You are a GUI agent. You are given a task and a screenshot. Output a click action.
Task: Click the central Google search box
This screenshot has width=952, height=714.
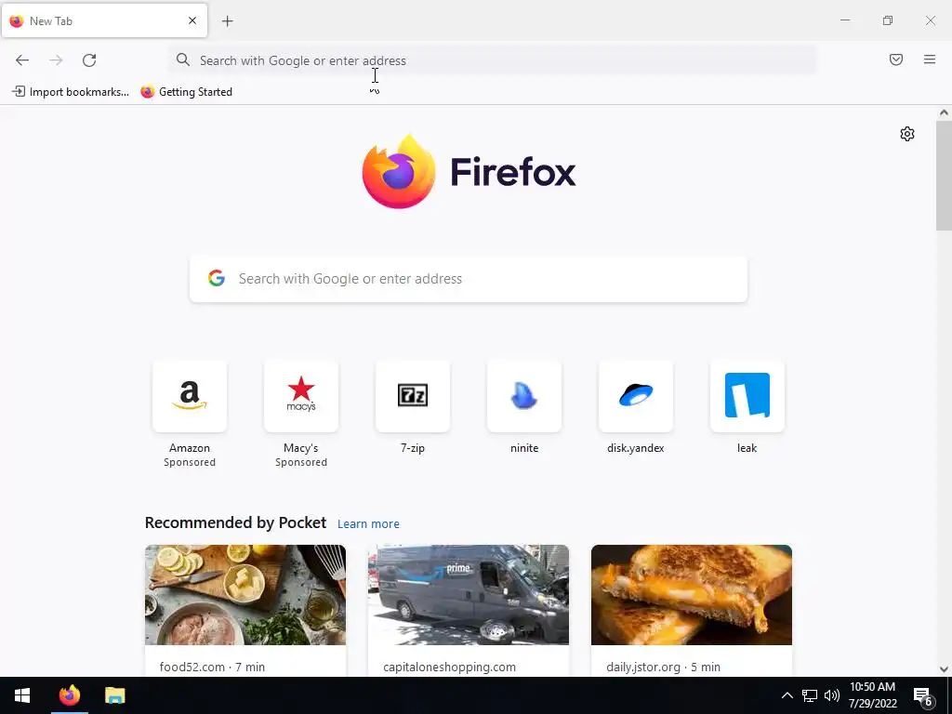coord(469,279)
